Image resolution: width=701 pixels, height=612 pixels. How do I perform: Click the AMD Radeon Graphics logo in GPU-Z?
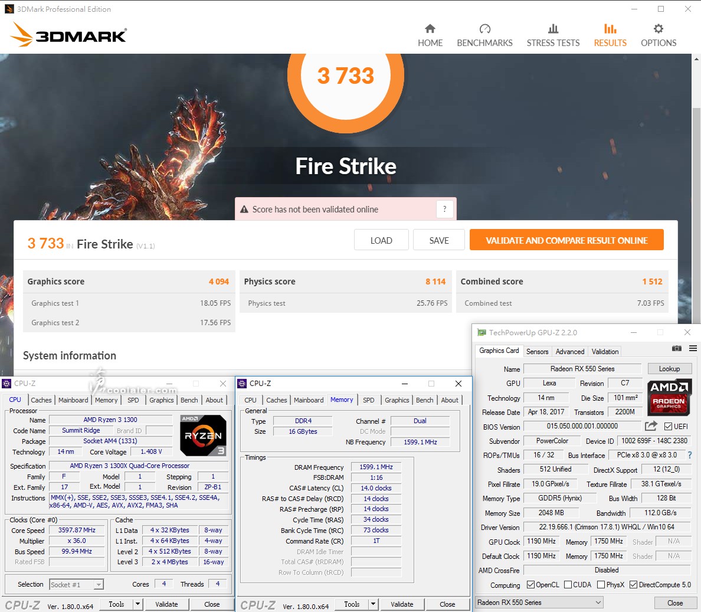click(669, 397)
